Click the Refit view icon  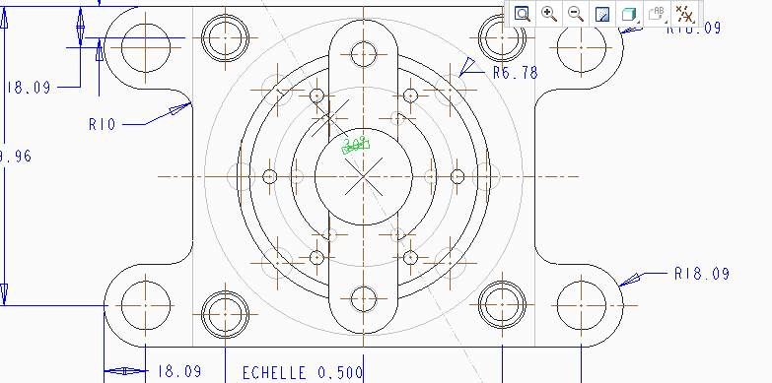(x=523, y=14)
